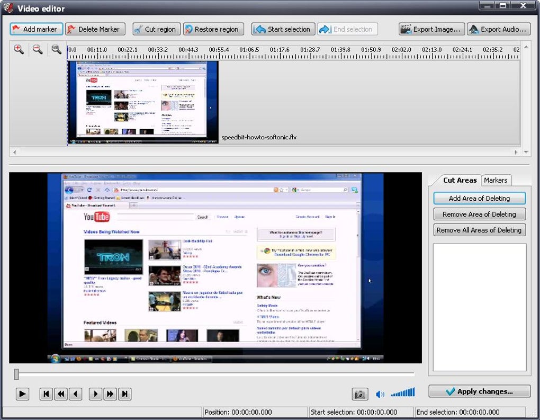Step back one frame

click(75, 394)
